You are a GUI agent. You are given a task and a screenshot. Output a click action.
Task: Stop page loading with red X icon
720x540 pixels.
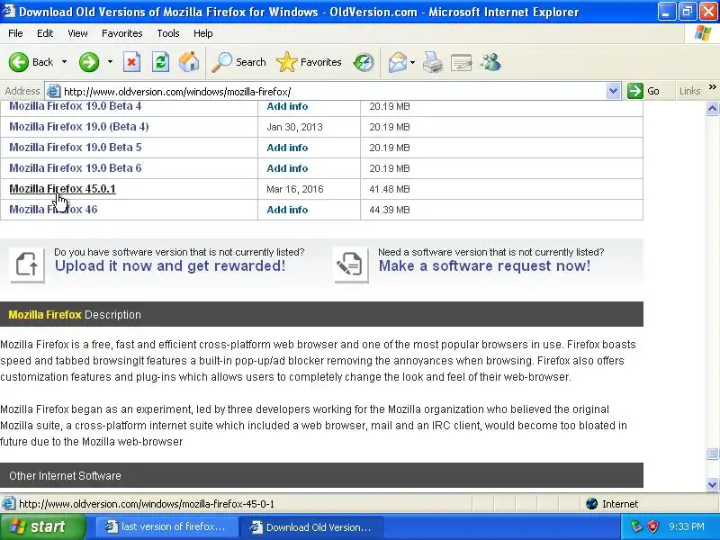[x=131, y=62]
